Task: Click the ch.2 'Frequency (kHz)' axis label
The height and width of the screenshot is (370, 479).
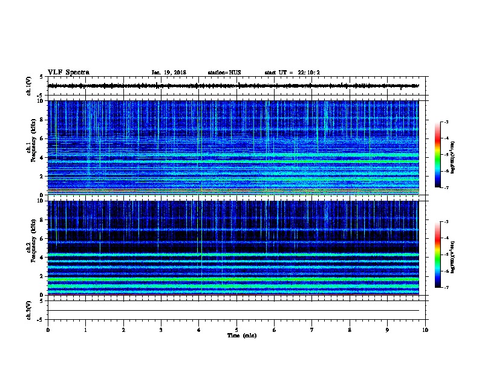Action: (x=33, y=240)
